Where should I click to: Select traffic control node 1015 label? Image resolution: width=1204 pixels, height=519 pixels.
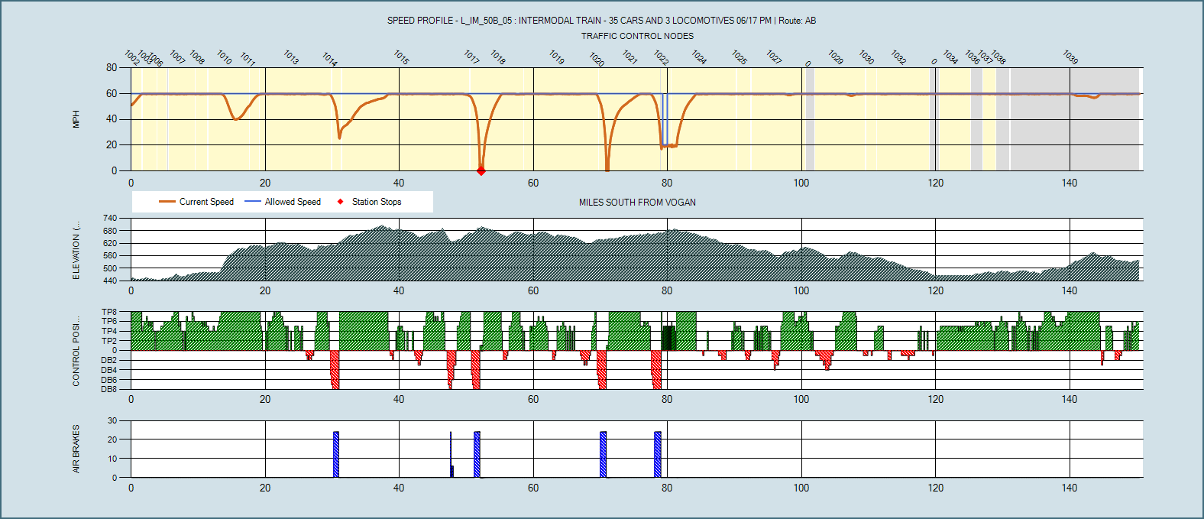(401, 57)
